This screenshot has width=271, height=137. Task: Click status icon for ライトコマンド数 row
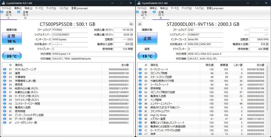(5, 100)
